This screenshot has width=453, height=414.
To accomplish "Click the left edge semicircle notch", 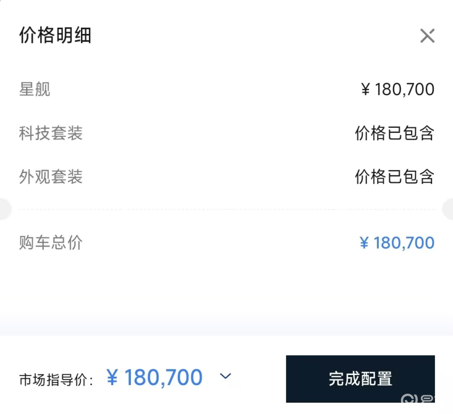I will tap(5, 209).
